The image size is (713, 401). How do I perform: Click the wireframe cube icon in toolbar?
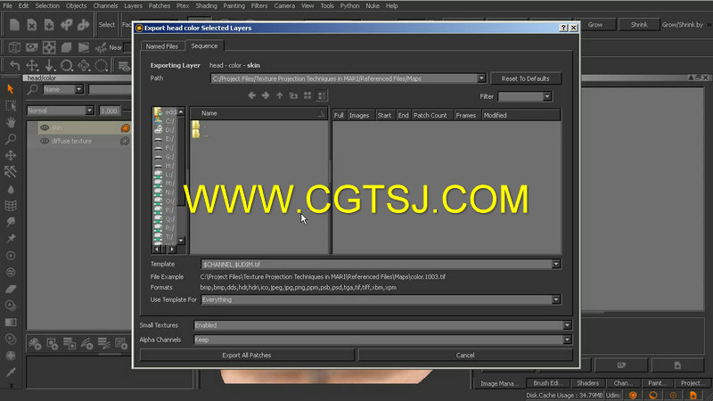pos(14,47)
